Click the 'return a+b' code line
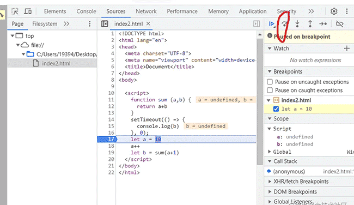Screen dimensions: 354x205 click(x=152, y=106)
